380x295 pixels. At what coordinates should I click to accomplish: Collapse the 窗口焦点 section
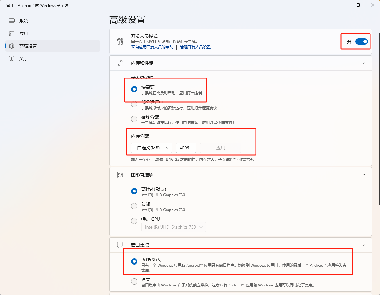364,245
